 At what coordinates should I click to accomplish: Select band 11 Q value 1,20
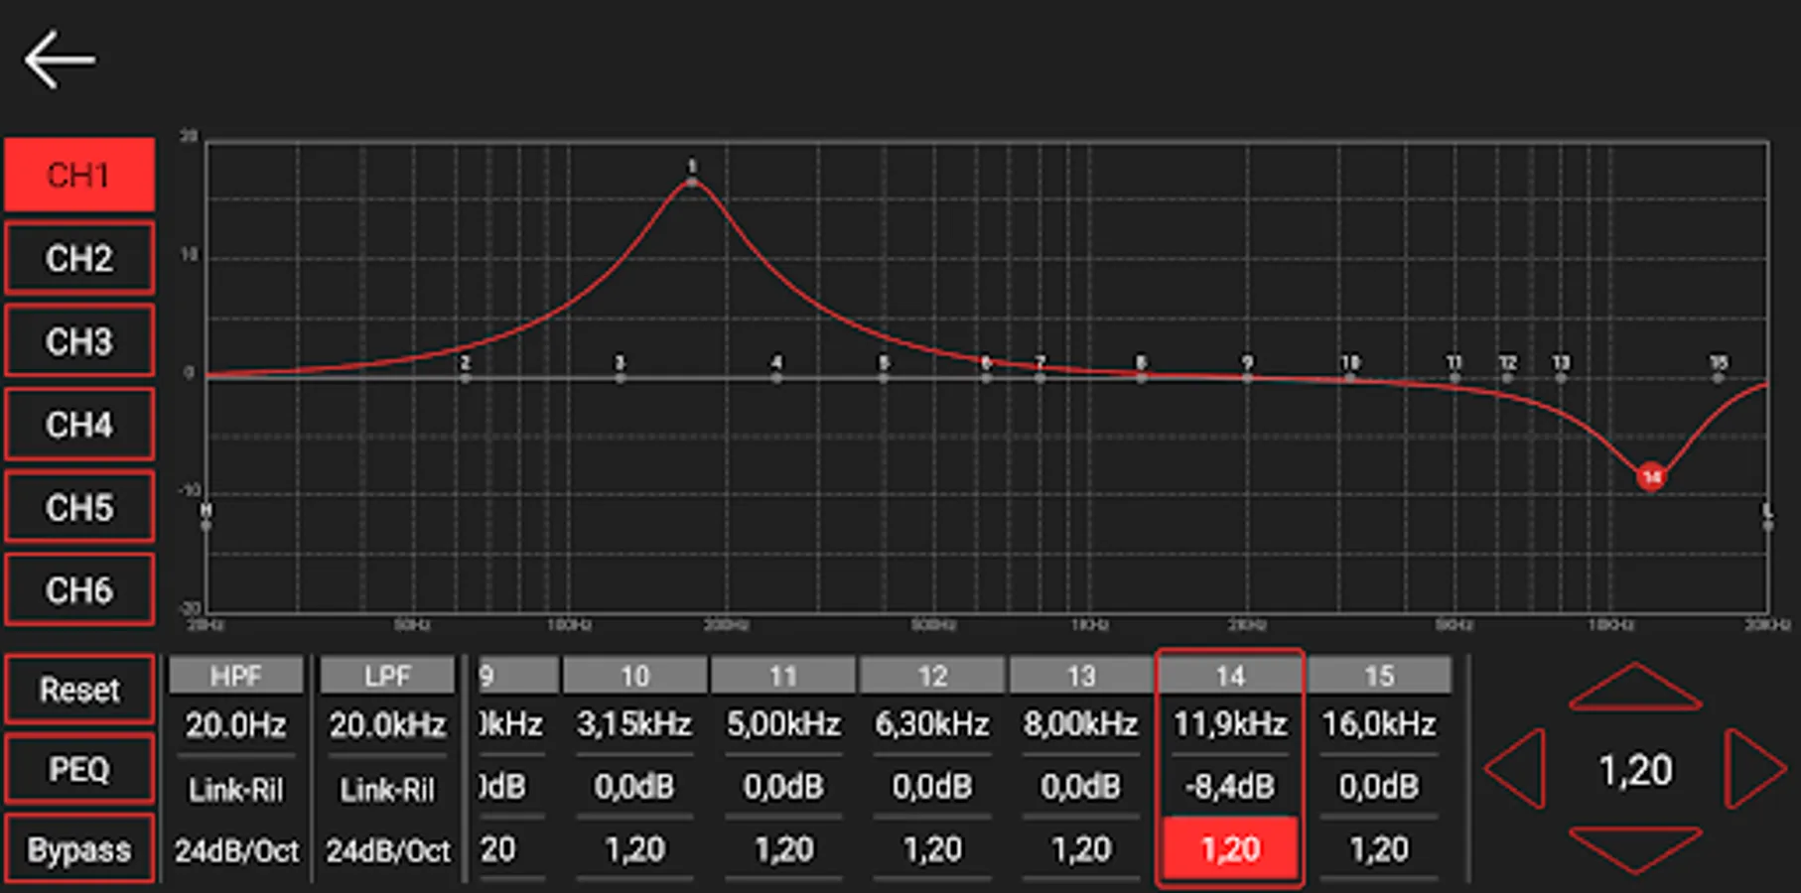coord(783,849)
